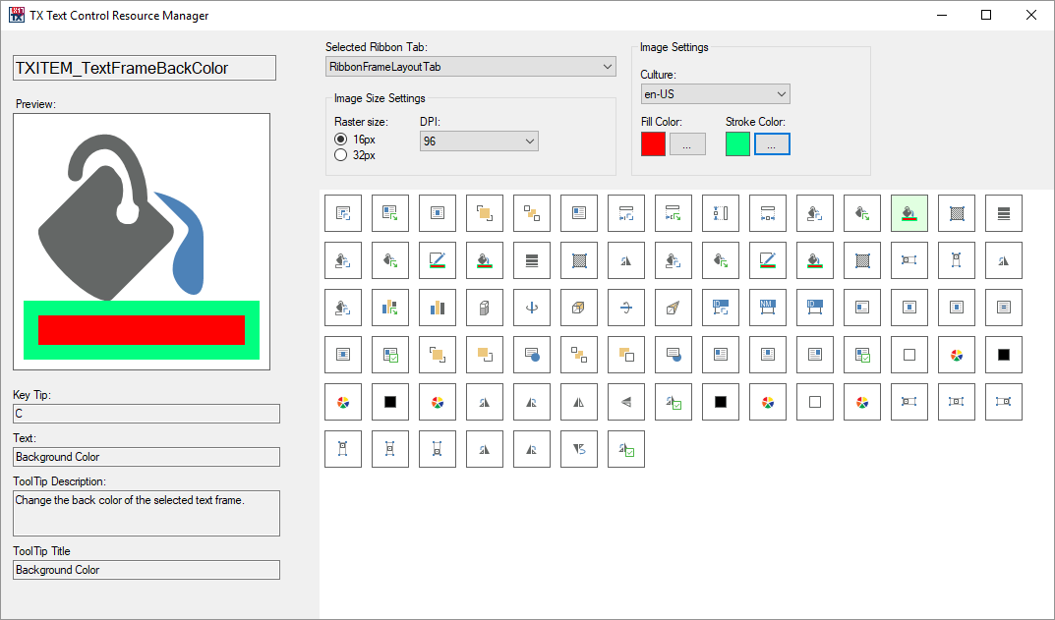Click the gray 3D cylinder icon

pyautogui.click(x=484, y=308)
